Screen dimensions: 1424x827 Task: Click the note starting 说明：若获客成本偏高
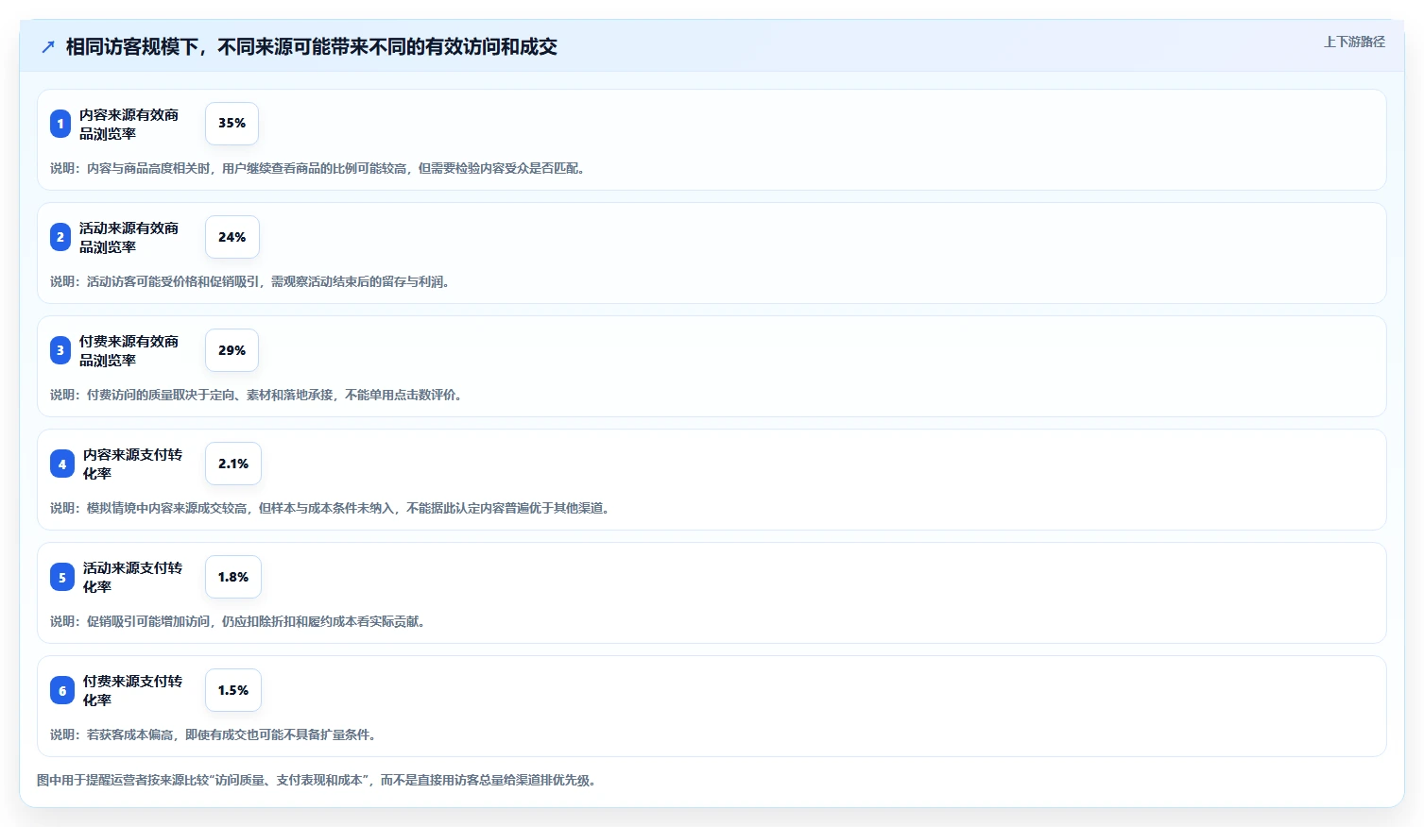pos(214,734)
